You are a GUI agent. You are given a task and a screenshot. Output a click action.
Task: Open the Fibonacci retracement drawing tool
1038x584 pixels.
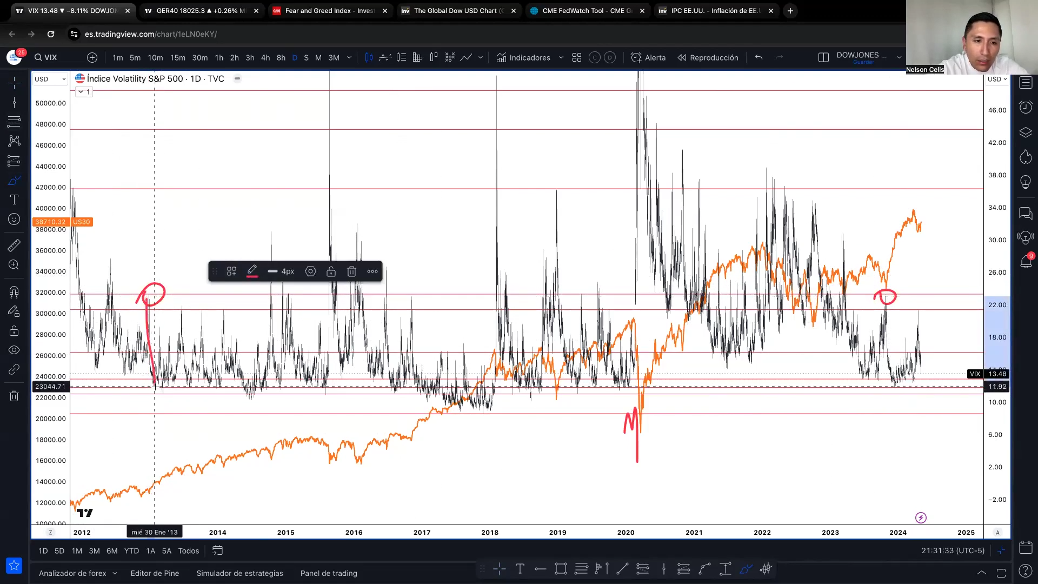(14, 121)
